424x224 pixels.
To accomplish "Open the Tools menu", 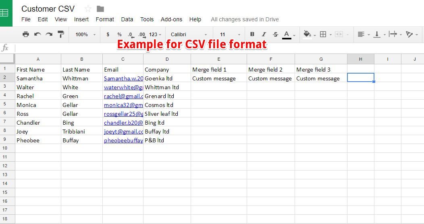I will point(147,19).
